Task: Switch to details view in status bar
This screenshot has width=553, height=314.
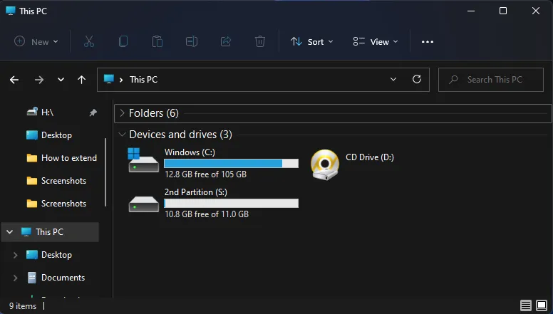Action: pyautogui.click(x=525, y=305)
